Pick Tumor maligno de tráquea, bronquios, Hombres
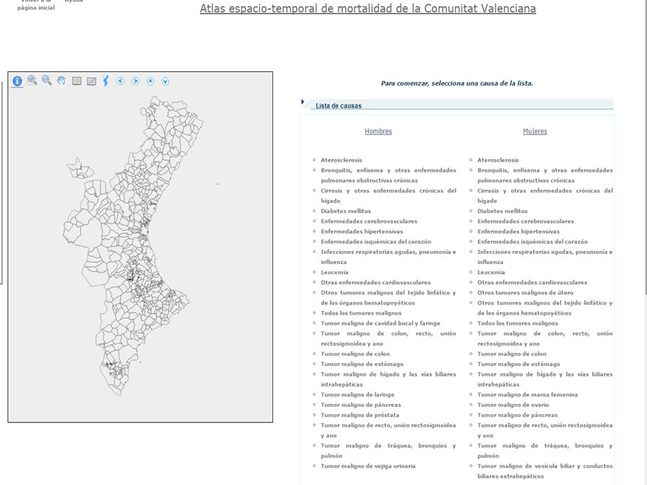This screenshot has height=485, width=647. click(388, 451)
